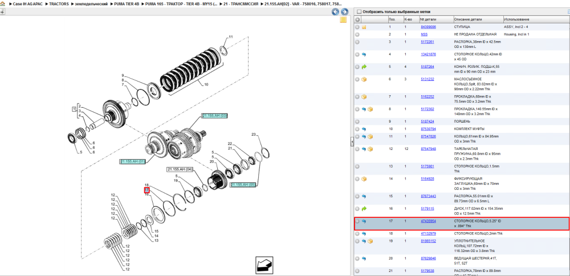This screenshot has height=276, width=570.
Task: Go to the home page icon
Action: (x=2, y=3)
